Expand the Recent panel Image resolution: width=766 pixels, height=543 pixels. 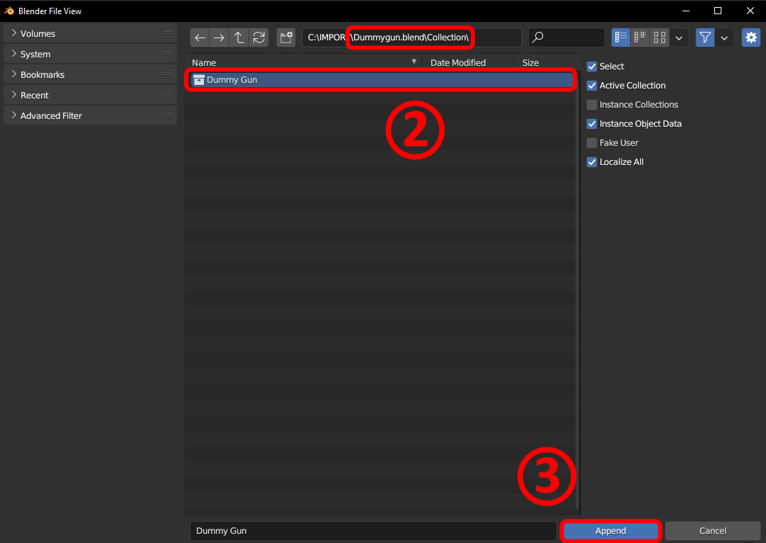(90, 95)
